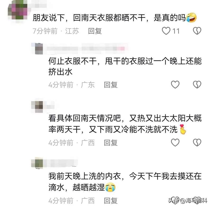Like the Guangdong reply about 挤出水
The image size is (212, 208).
tap(175, 85)
